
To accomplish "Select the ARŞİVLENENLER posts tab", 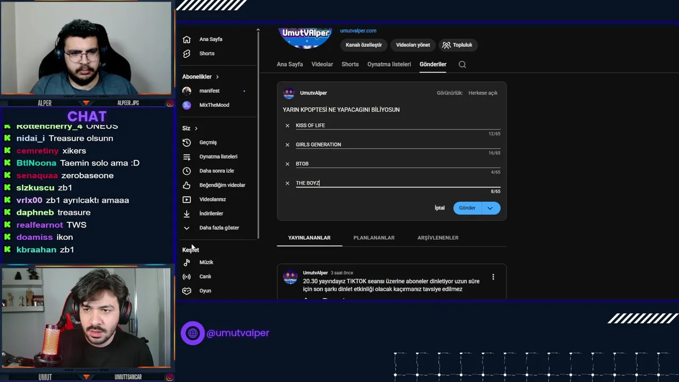I will coord(438,238).
